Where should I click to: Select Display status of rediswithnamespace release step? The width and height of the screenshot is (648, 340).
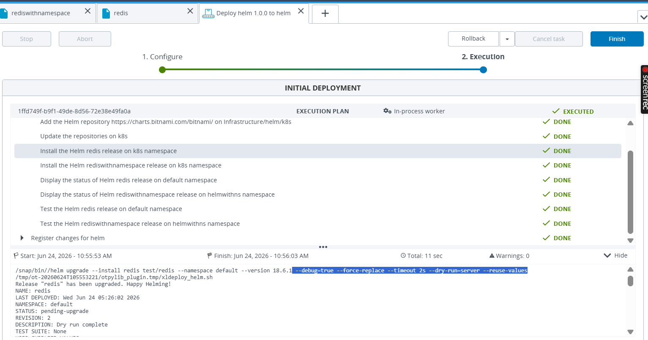coord(157,195)
